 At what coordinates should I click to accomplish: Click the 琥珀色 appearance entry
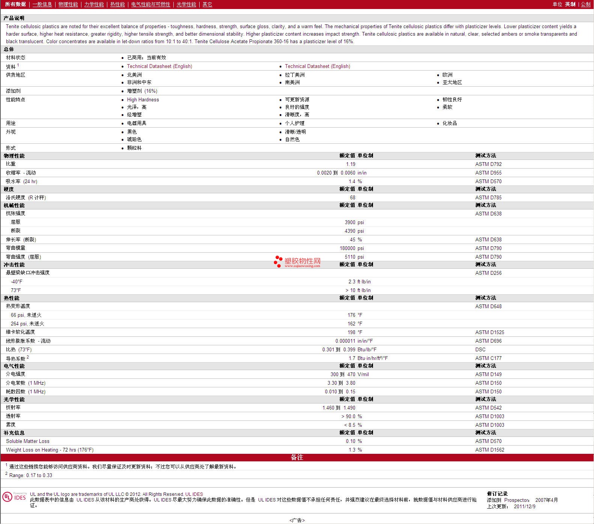pos(134,139)
